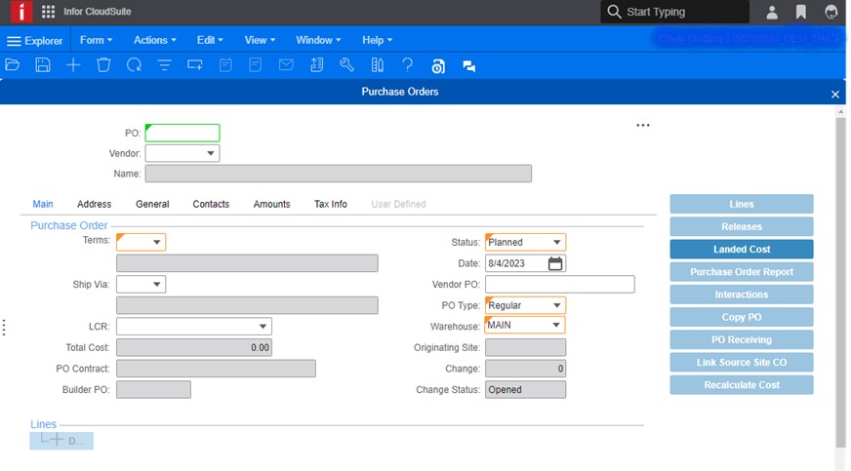Click the PO Receiving button
The image size is (851, 471).
click(742, 339)
